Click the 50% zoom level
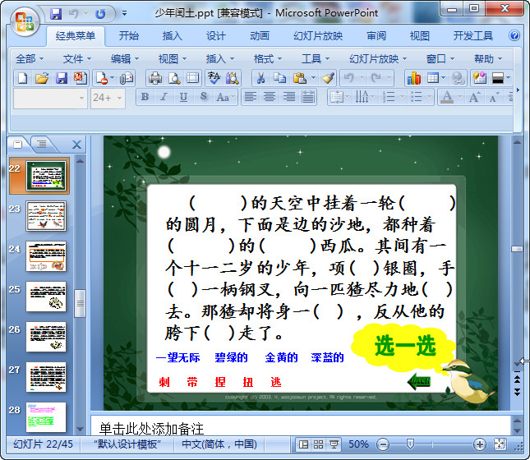The width and height of the screenshot is (530, 460). (x=358, y=444)
